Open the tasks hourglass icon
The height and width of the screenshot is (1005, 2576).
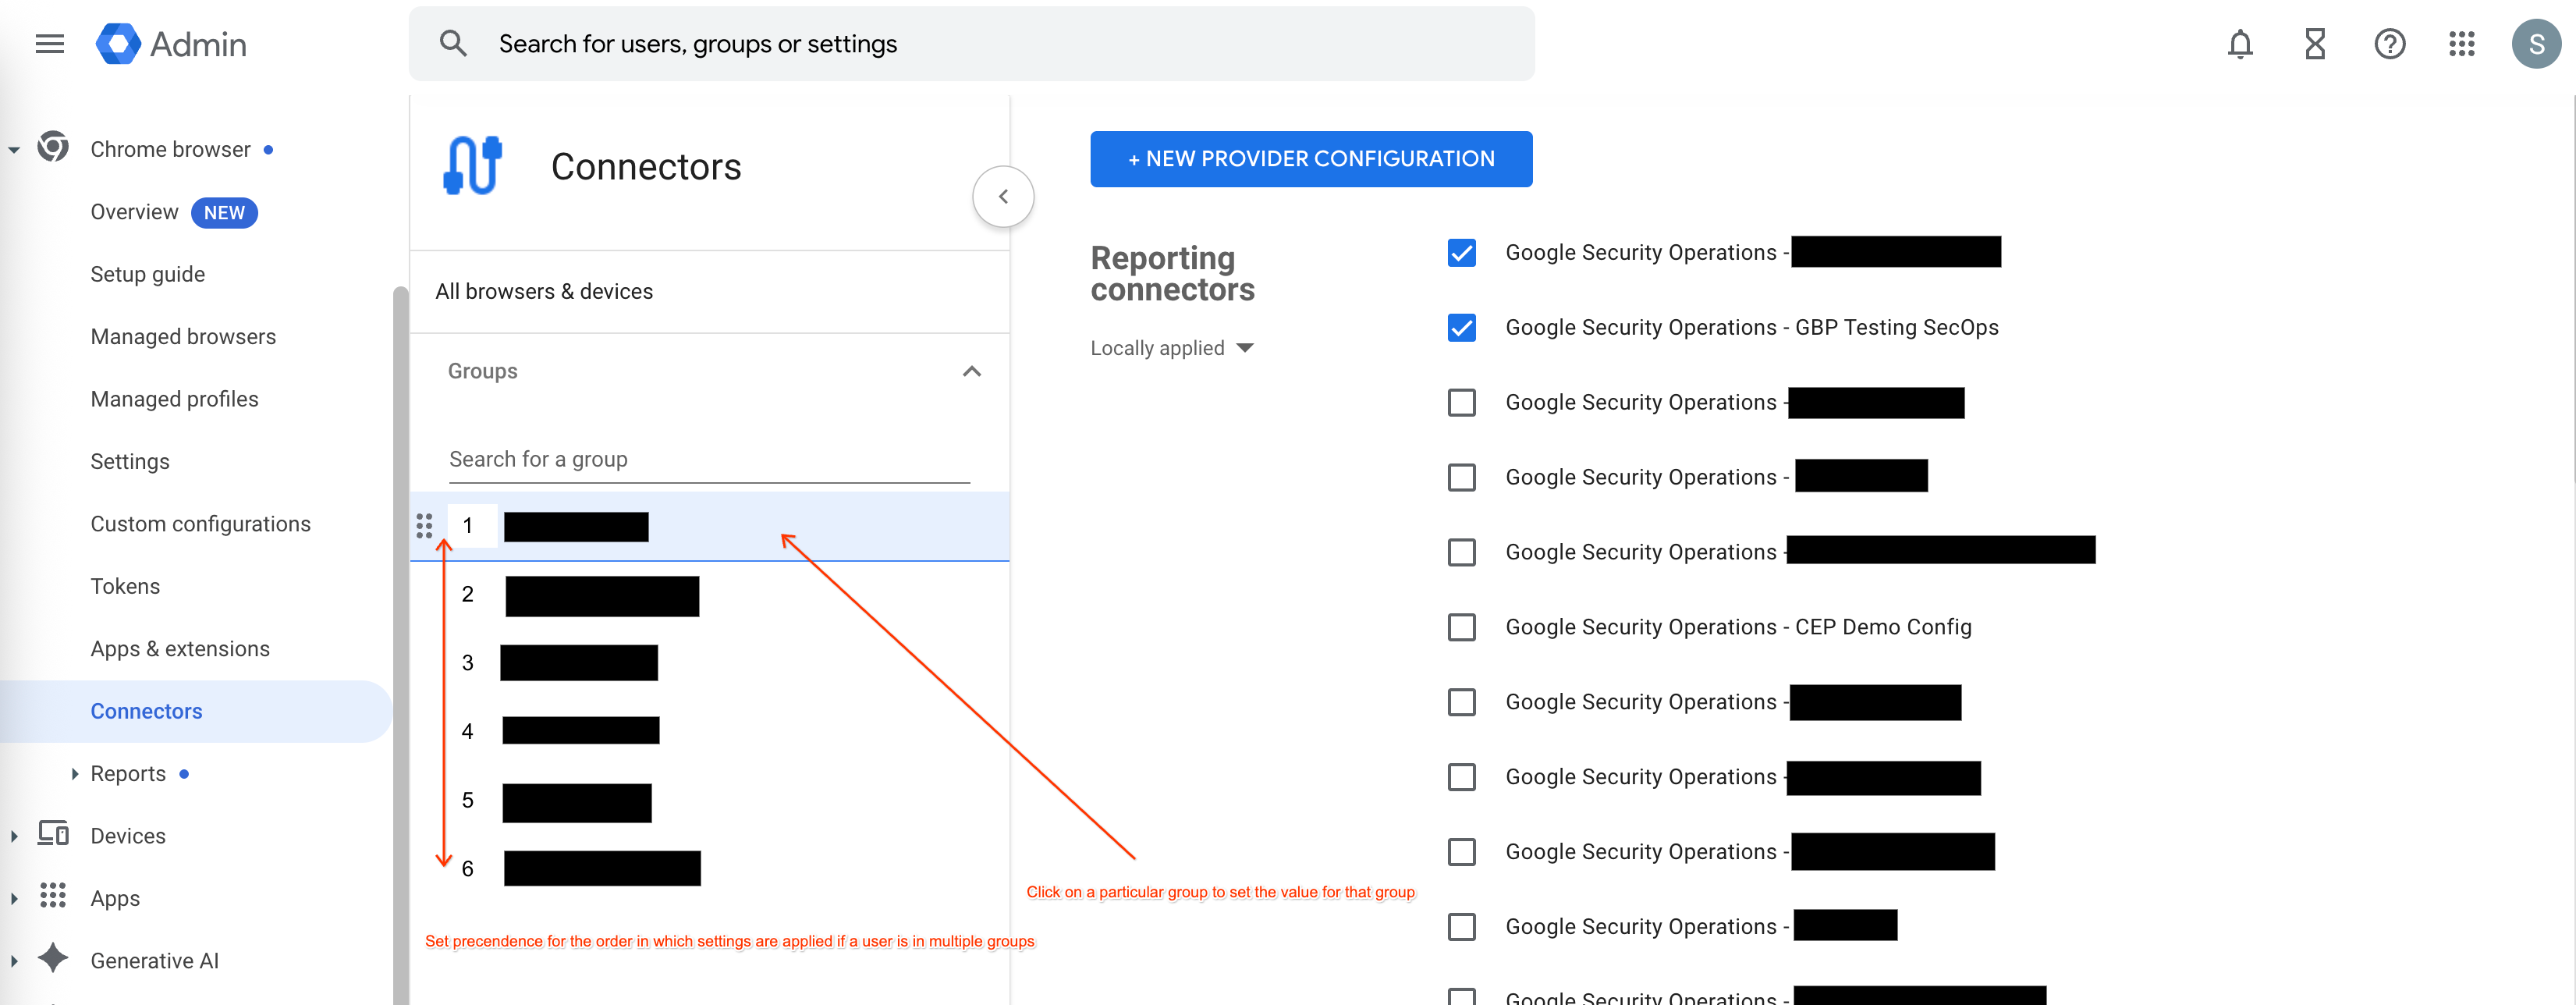2315,44
